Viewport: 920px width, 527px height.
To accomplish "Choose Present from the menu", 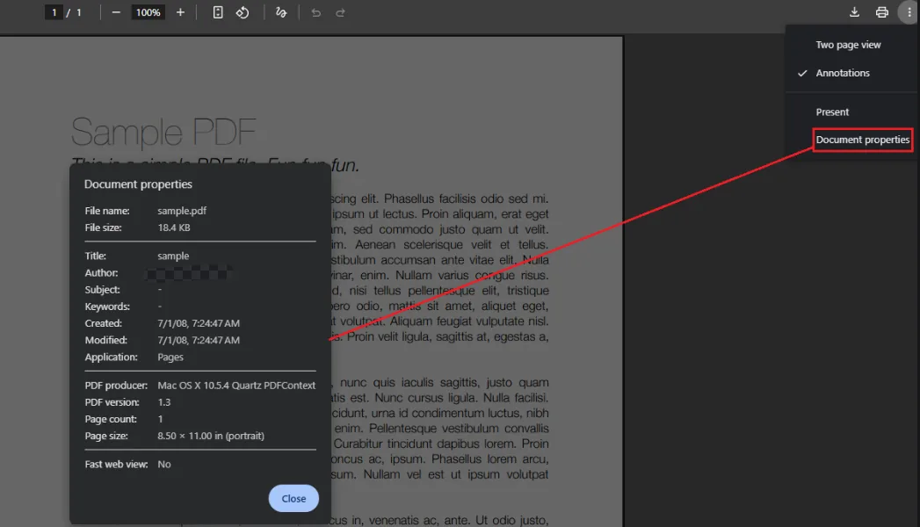I will pyautogui.click(x=832, y=112).
